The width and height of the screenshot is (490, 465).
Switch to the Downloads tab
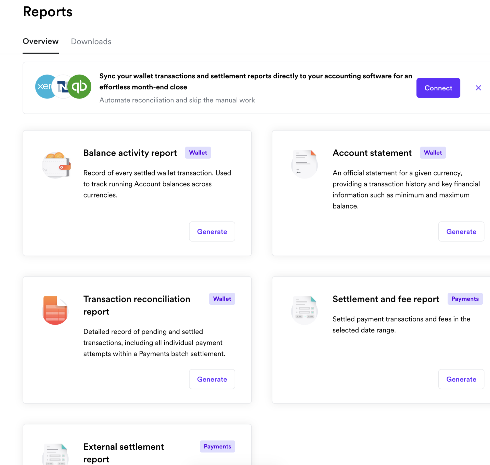[91, 41]
